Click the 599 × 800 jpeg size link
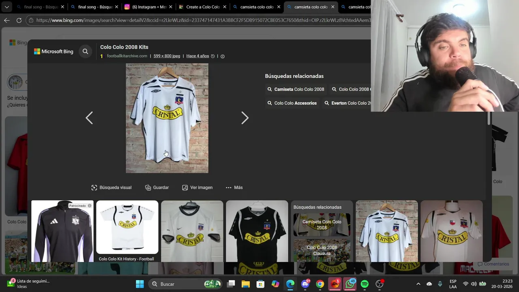Image resolution: width=519 pixels, height=292 pixels. pyautogui.click(x=167, y=56)
